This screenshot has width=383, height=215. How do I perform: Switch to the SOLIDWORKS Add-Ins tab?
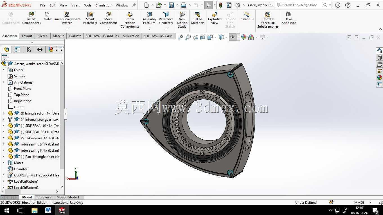pos(102,36)
